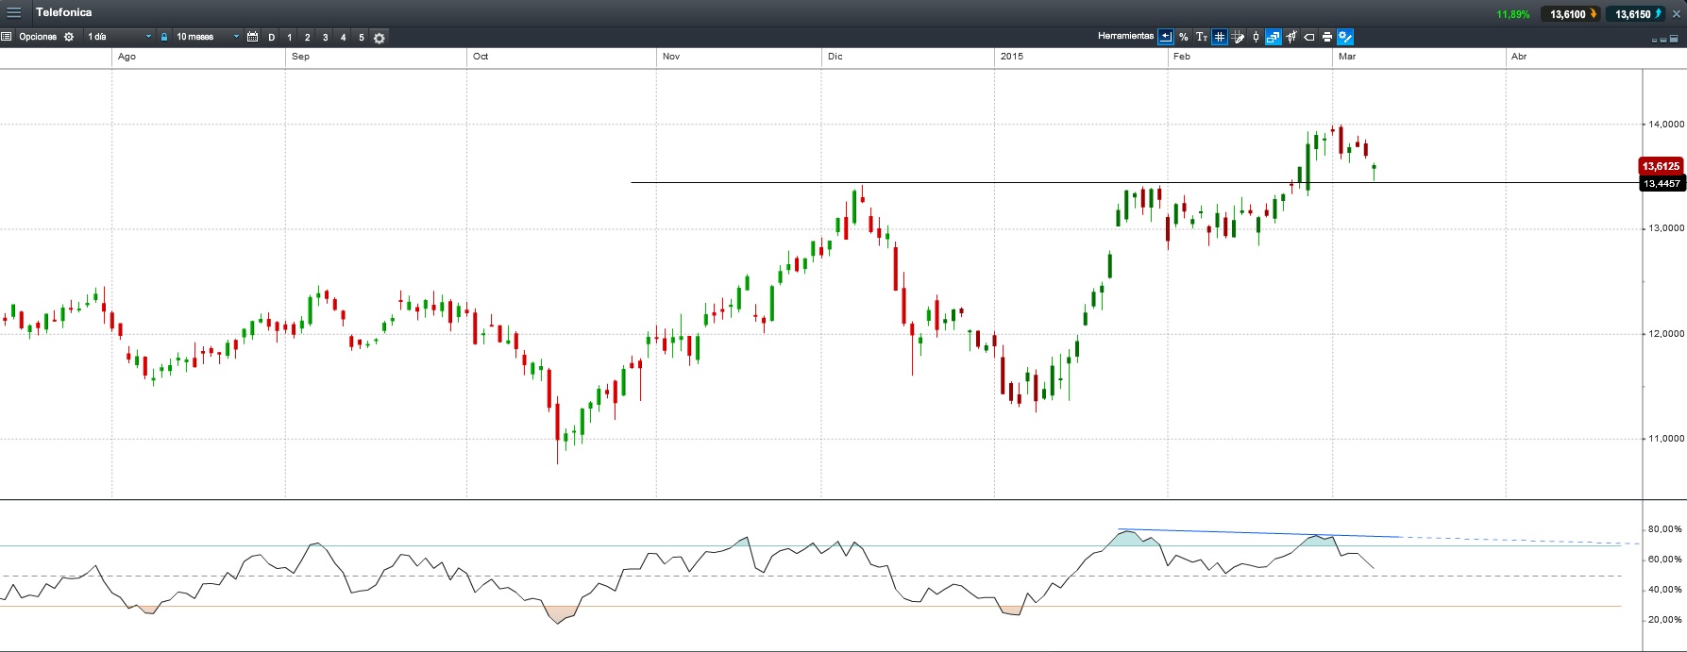Click the list view icon left of Opciones
This screenshot has width=1687, height=652.
tap(7, 37)
